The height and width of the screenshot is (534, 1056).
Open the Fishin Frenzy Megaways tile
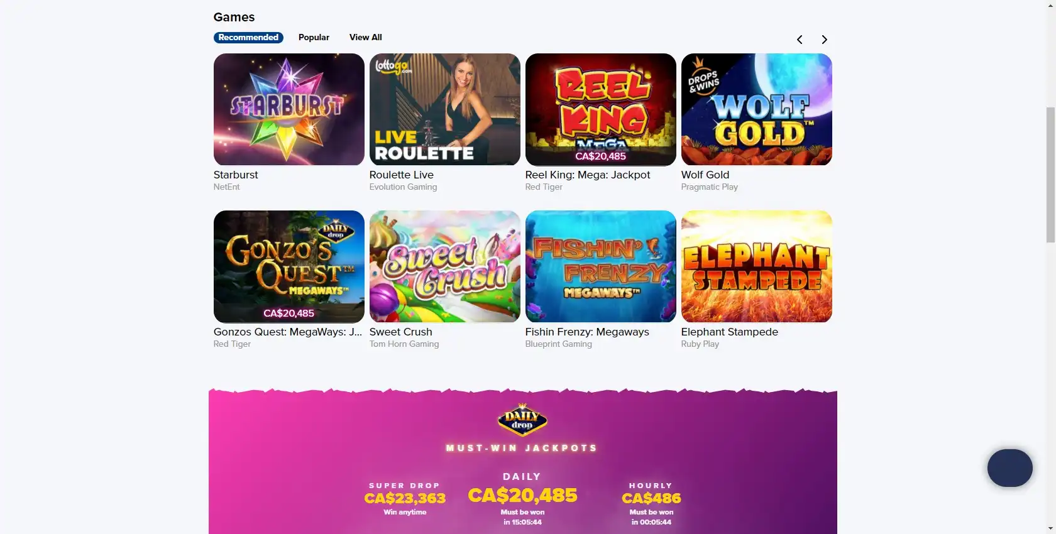[601, 266]
